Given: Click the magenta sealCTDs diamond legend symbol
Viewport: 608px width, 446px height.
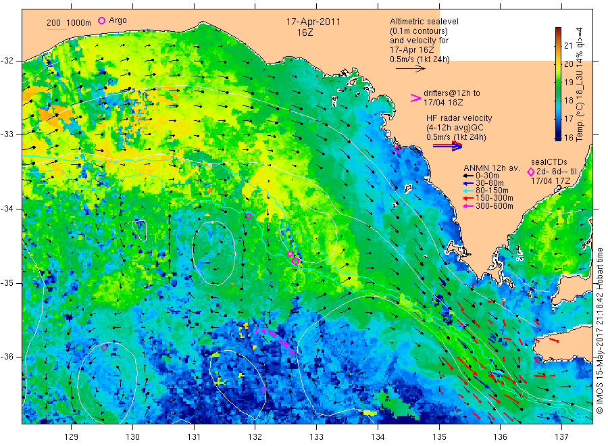Looking at the screenshot, I should [x=531, y=172].
